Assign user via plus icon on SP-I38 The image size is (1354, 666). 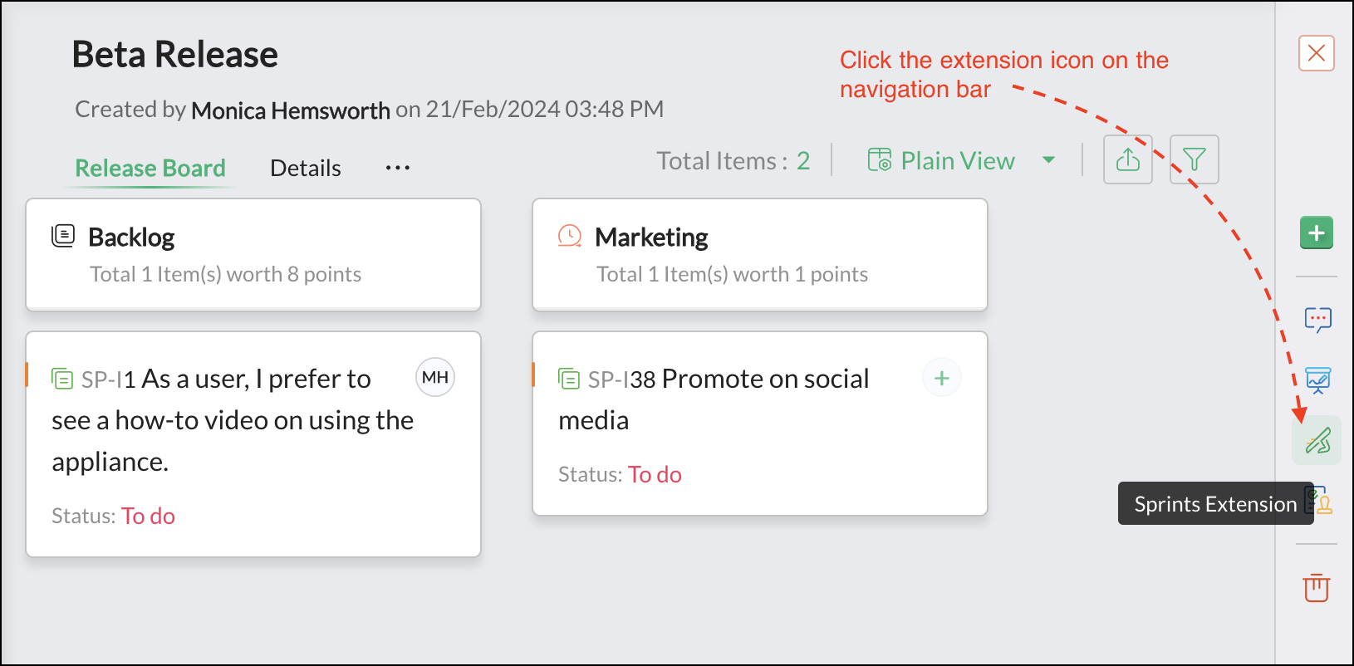tap(941, 379)
